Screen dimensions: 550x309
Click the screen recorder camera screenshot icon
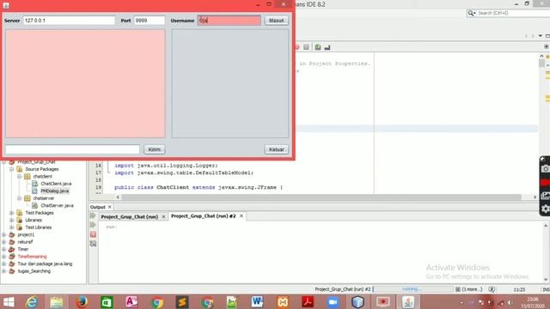tap(545, 169)
